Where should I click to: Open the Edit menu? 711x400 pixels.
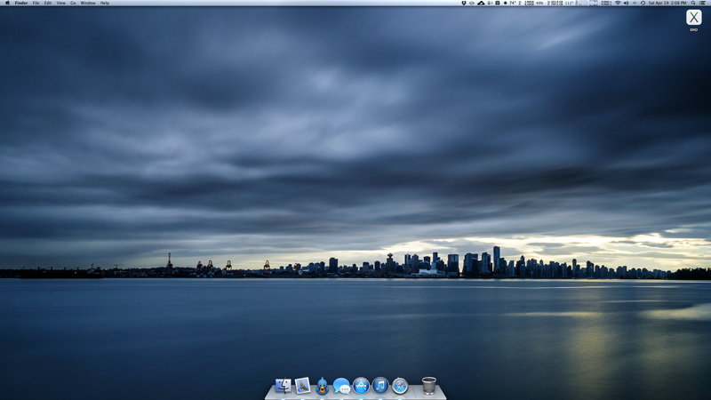click(48, 3)
